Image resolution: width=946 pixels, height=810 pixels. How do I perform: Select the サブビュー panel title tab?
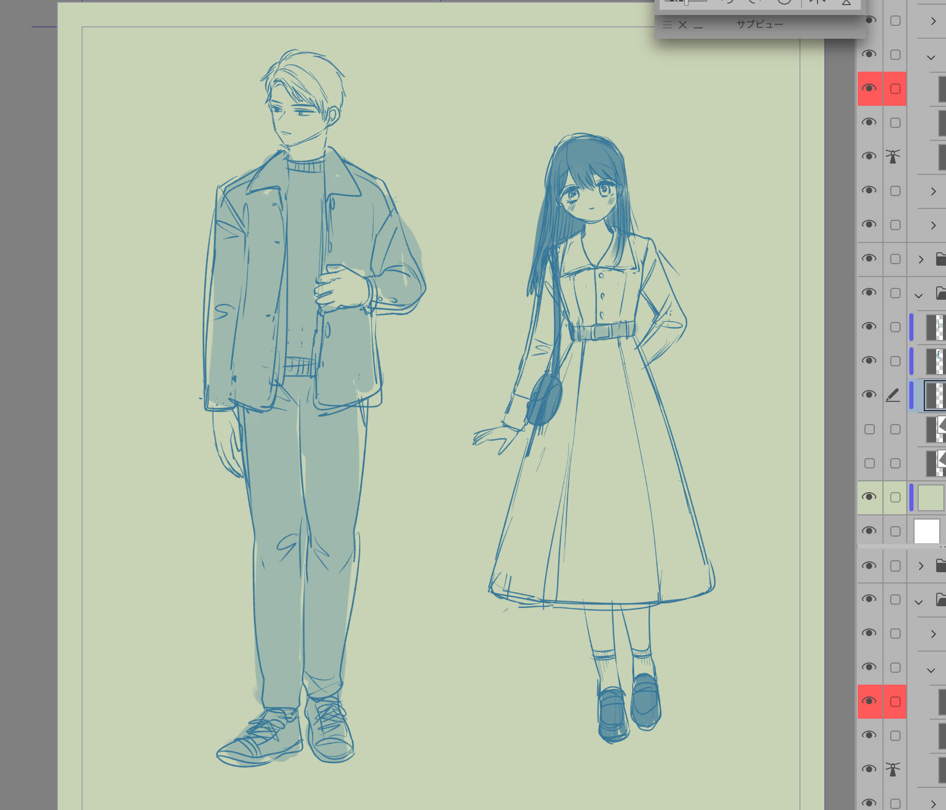point(759,24)
